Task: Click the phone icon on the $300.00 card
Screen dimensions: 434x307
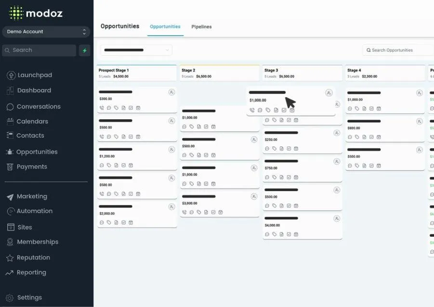Action: tap(102, 108)
